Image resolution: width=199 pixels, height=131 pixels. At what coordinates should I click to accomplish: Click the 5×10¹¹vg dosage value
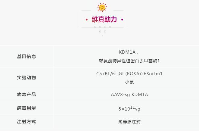(129, 108)
